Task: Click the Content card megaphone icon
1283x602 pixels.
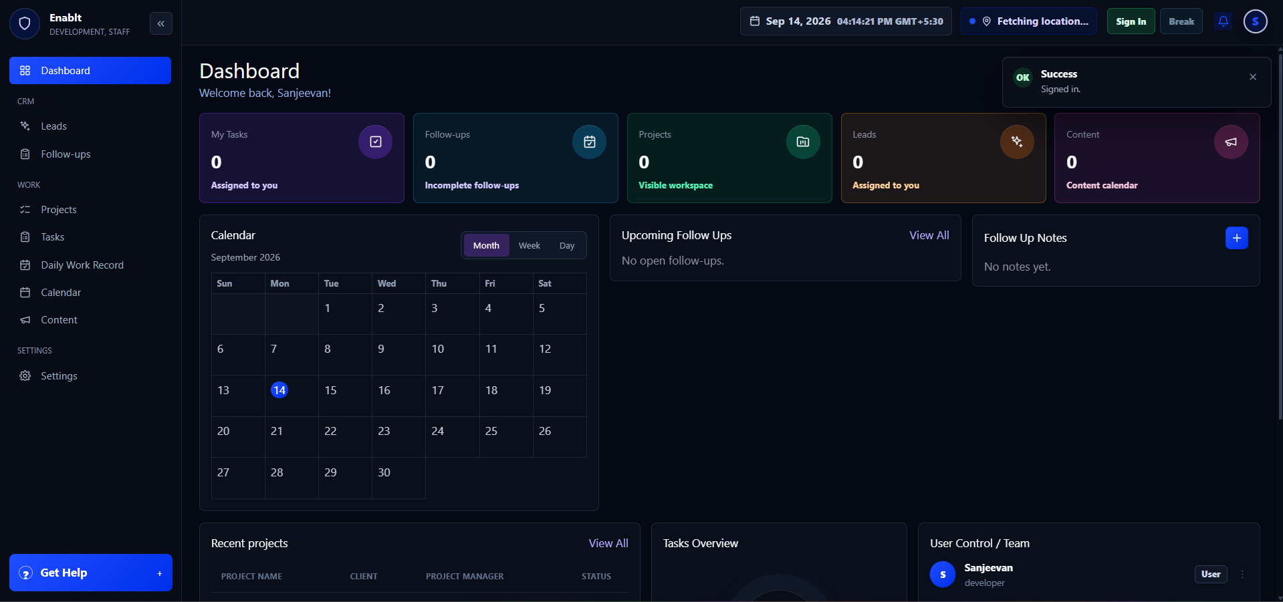Action: click(1231, 142)
